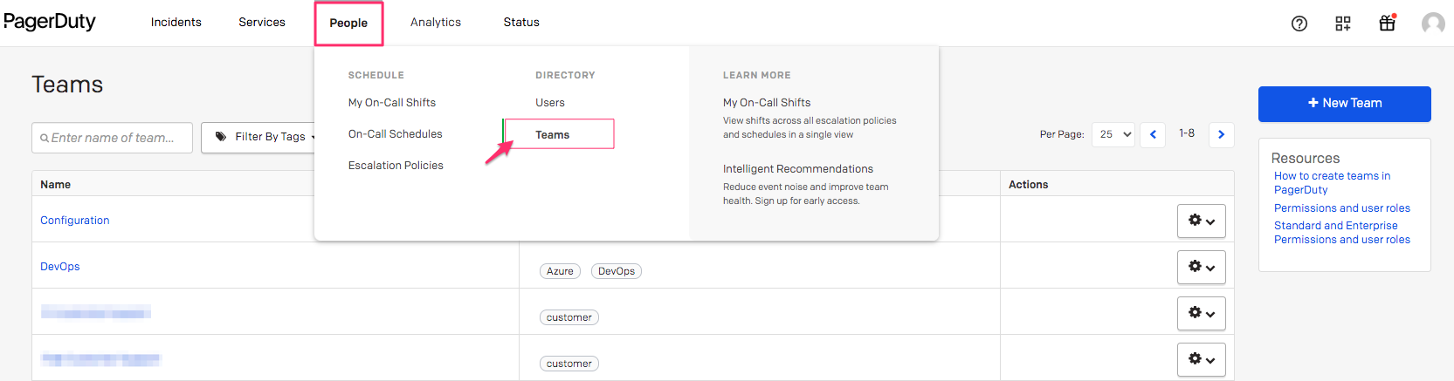Image resolution: width=1454 pixels, height=381 pixels.
Task: Open the help question mark icon
Action: [x=1299, y=24]
